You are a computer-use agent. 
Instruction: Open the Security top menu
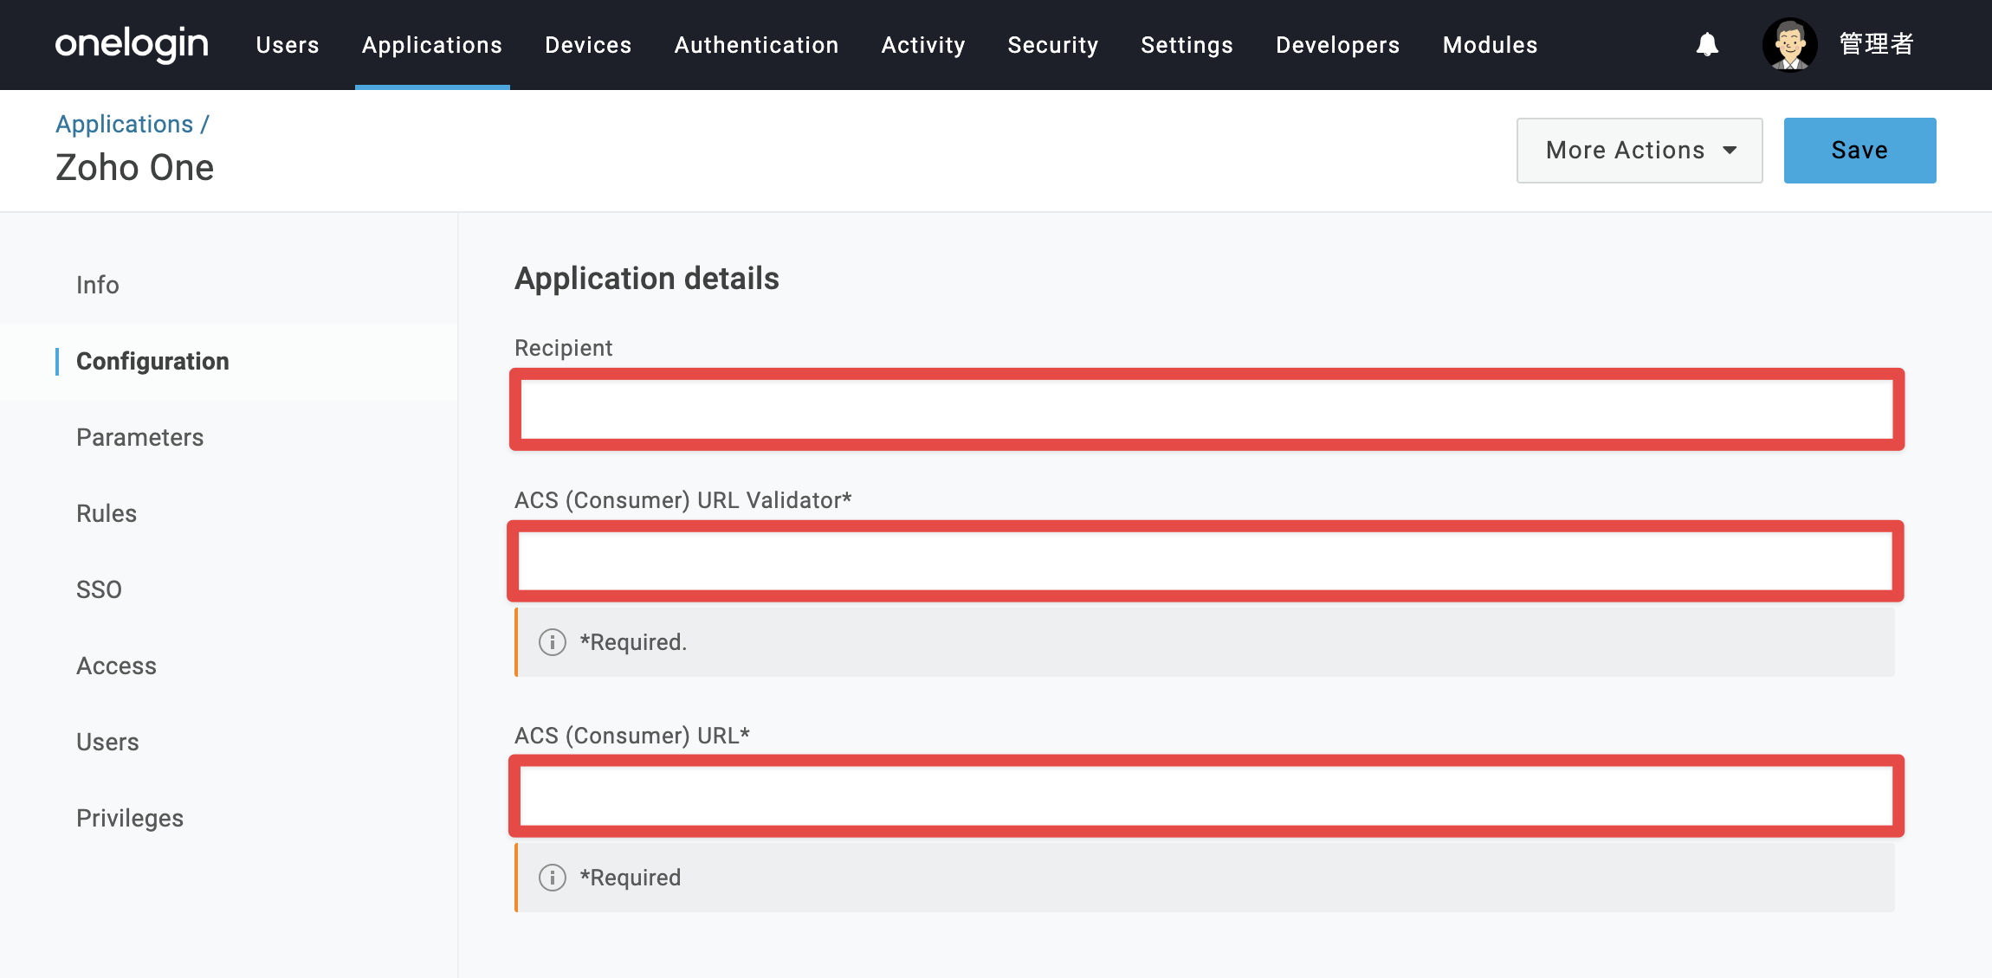coord(1053,45)
